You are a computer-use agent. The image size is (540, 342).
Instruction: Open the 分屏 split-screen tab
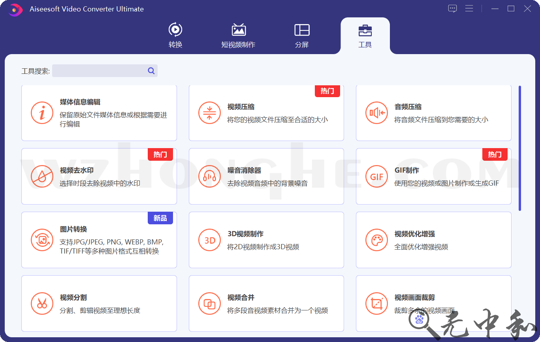pos(302,35)
